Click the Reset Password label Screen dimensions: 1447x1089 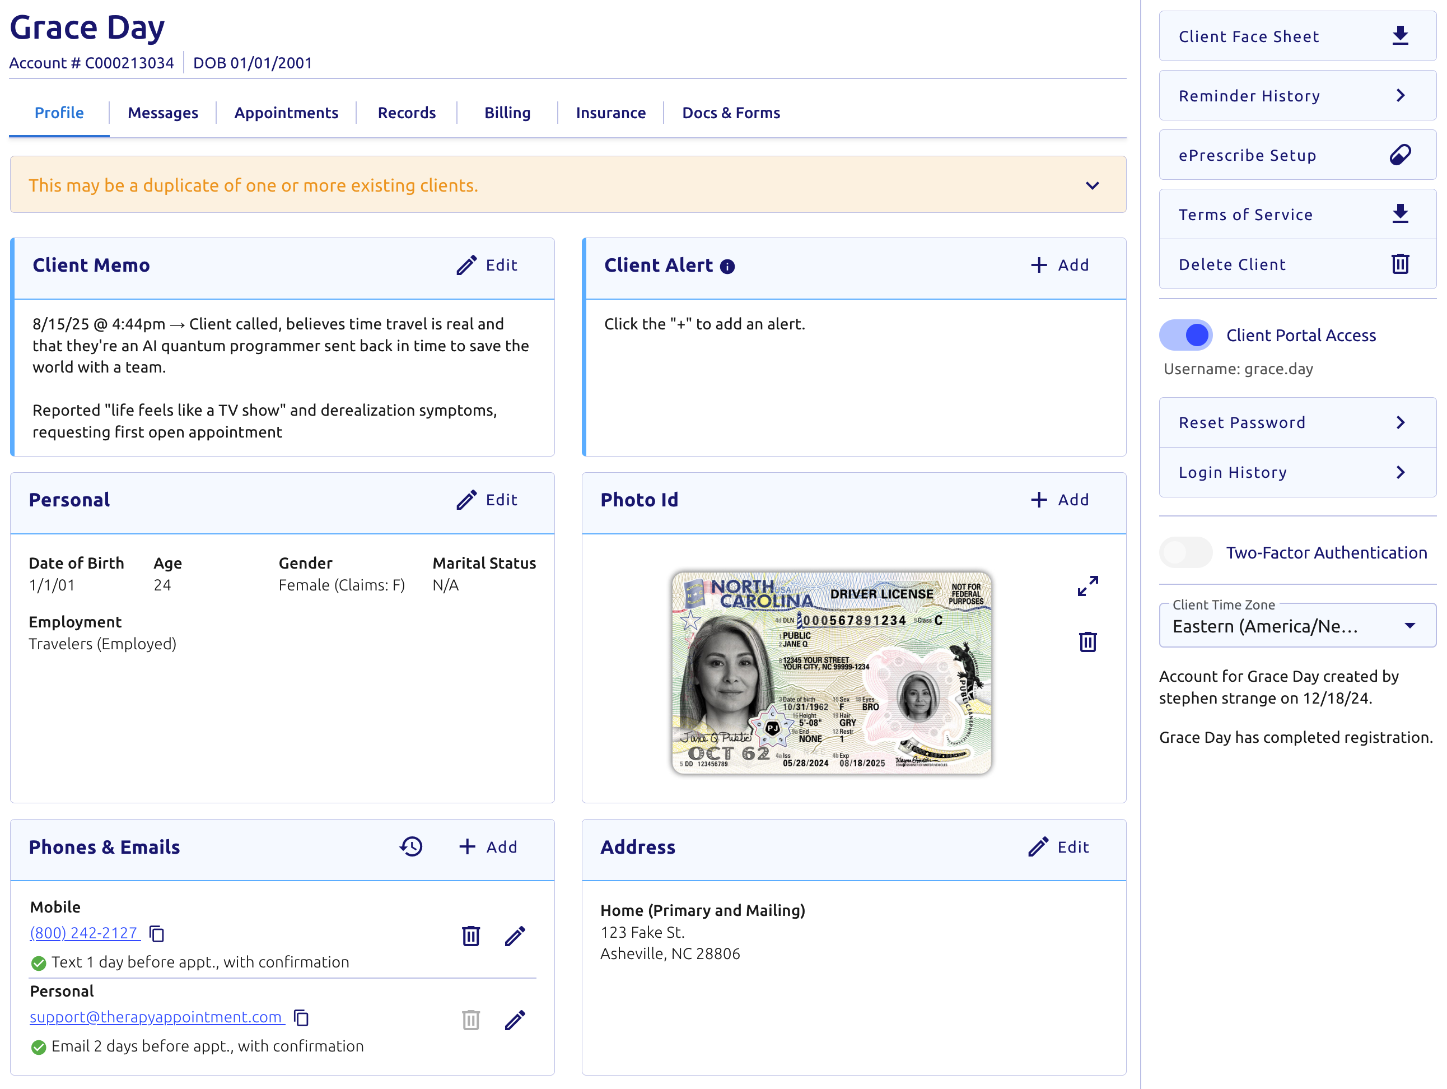tap(1242, 423)
